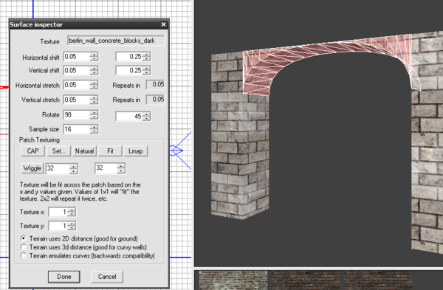Increase the Texture x value

[72, 210]
